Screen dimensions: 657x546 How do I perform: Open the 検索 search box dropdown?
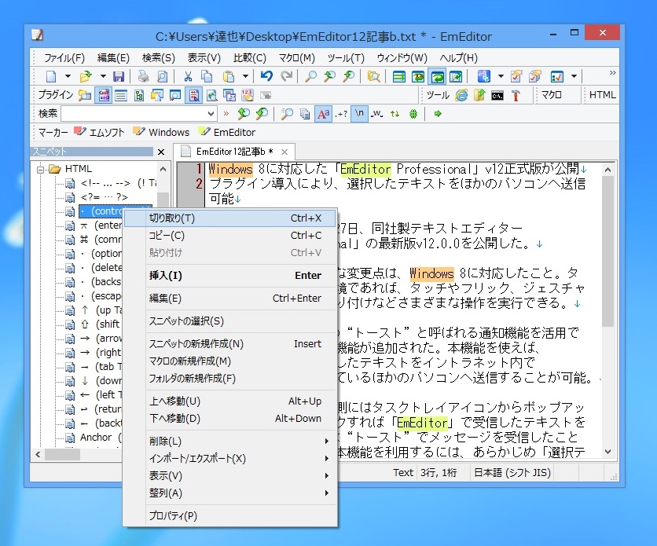click(x=211, y=113)
